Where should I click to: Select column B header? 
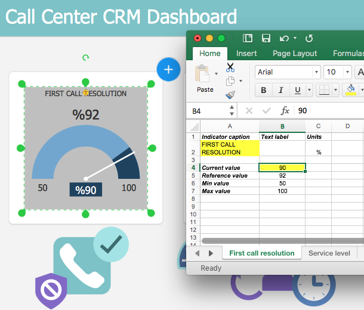click(x=282, y=126)
